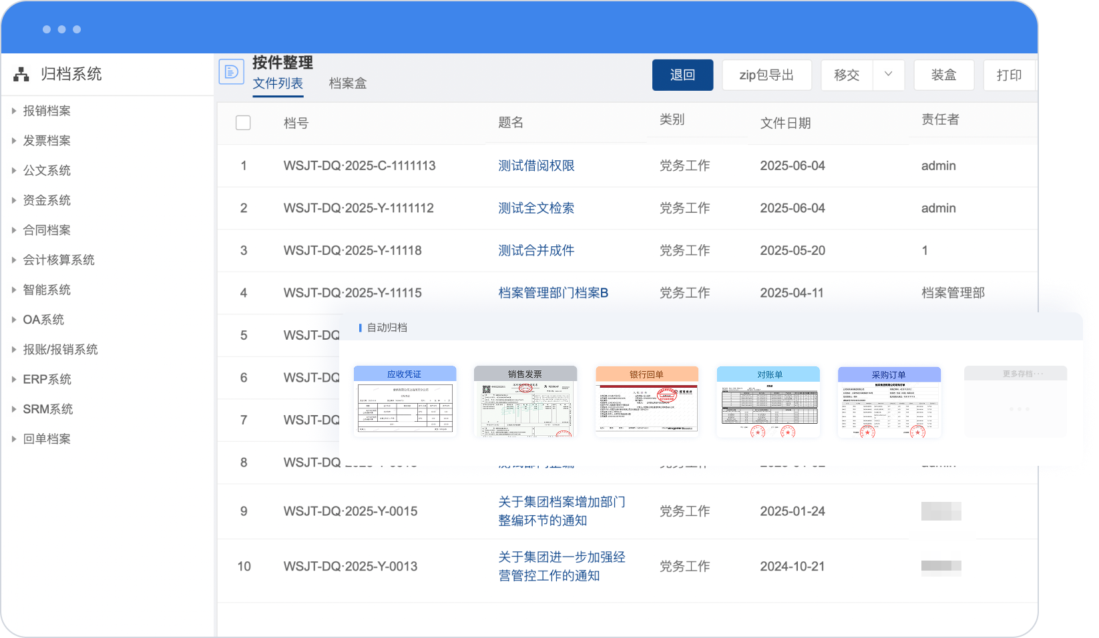The width and height of the screenshot is (1099, 638).
Task: Select ERP系统 in sidebar
Action: tap(47, 379)
